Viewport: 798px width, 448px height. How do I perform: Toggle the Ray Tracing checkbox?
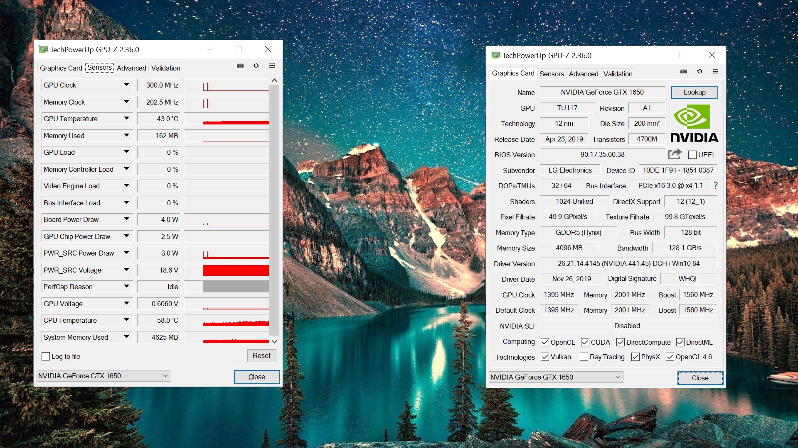pyautogui.click(x=584, y=357)
